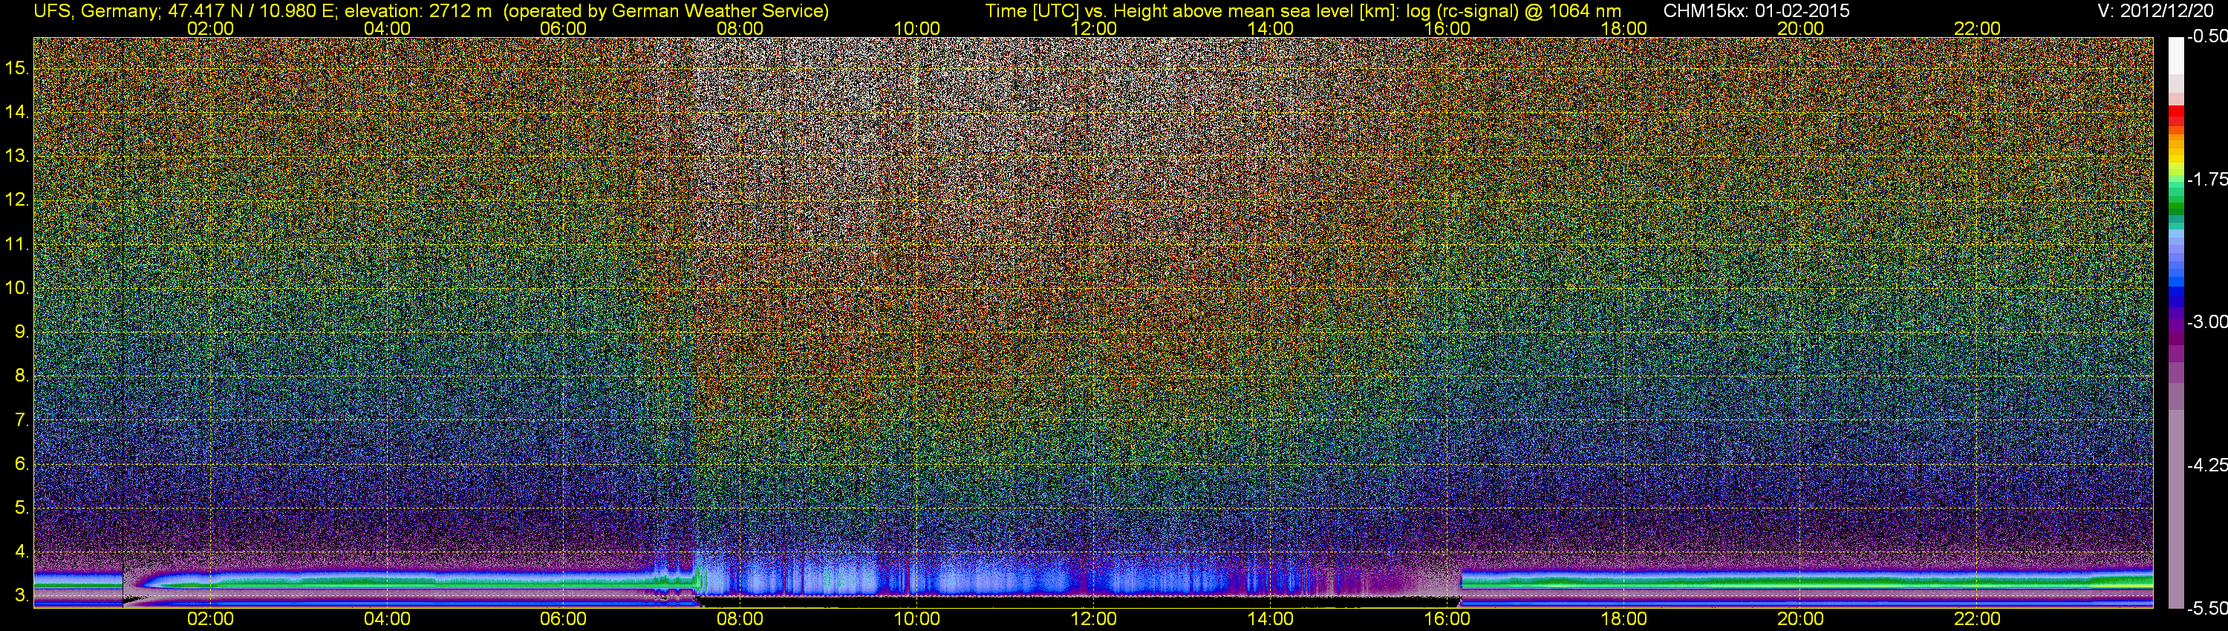
Task: Click the 08:00 label on top time axis
Action: [740, 28]
